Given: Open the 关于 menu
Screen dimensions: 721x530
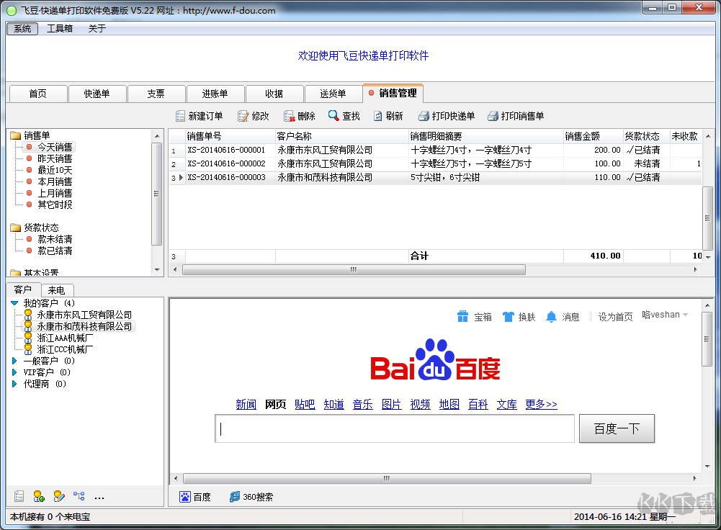Looking at the screenshot, I should coord(97,29).
